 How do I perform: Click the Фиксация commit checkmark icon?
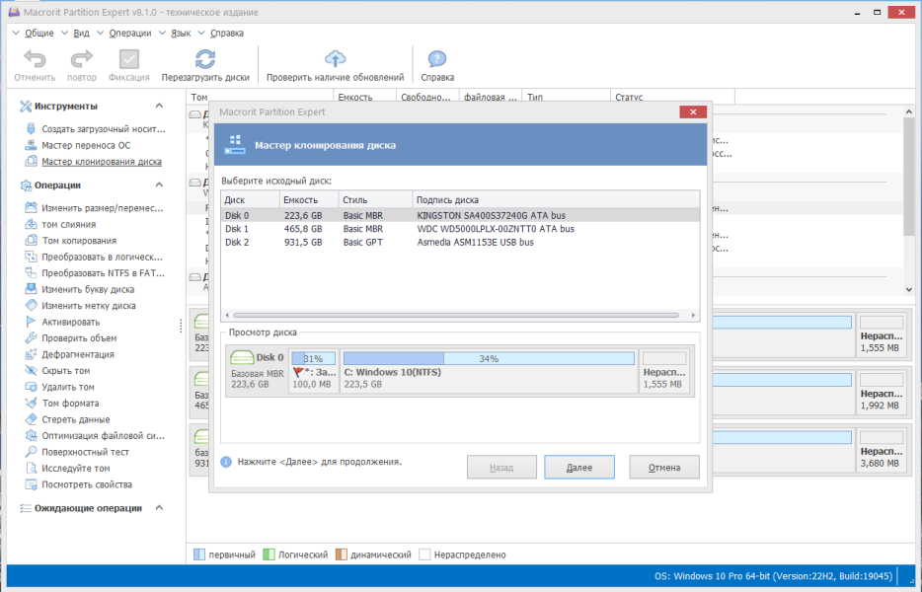pyautogui.click(x=128, y=59)
